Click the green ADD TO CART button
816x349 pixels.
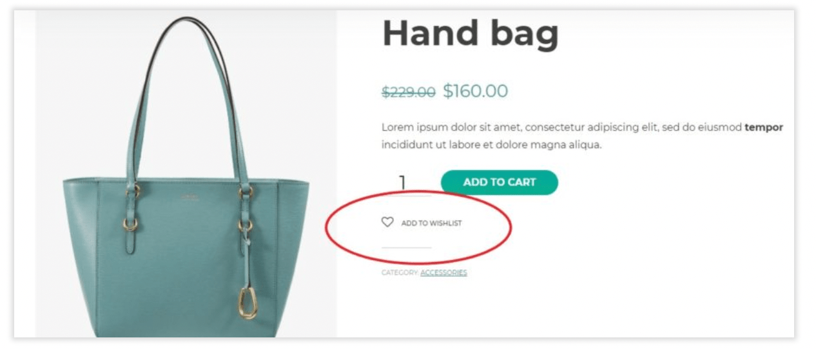coord(500,182)
